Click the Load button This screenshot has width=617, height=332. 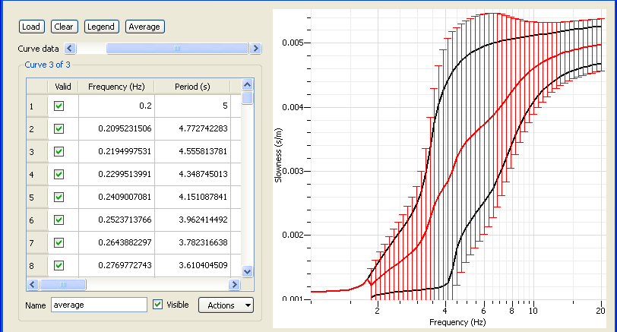[31, 27]
